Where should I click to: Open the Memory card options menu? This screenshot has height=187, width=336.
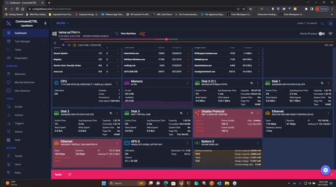187,83
